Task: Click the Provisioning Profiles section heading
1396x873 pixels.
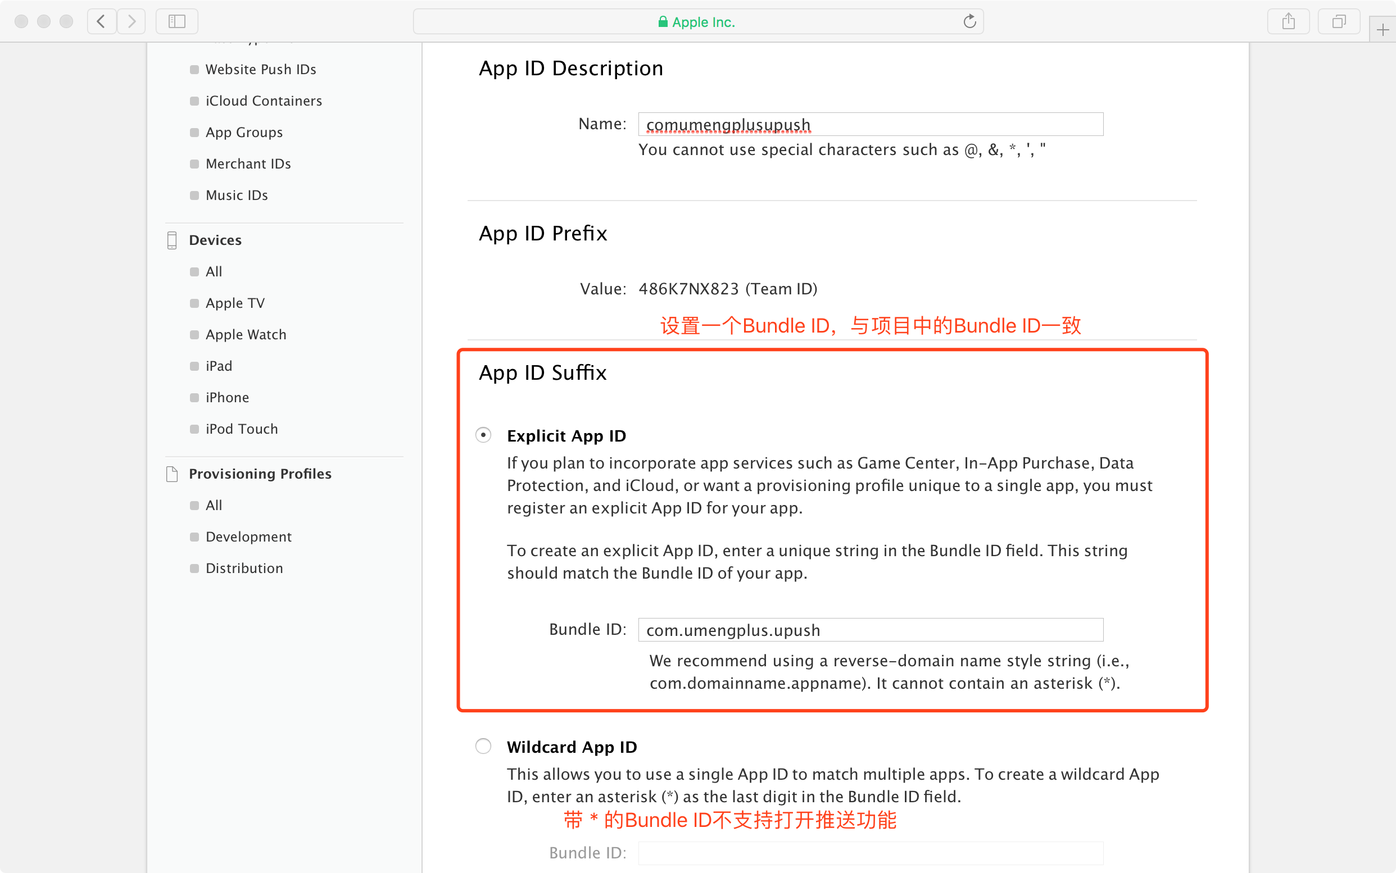Action: [x=260, y=474]
